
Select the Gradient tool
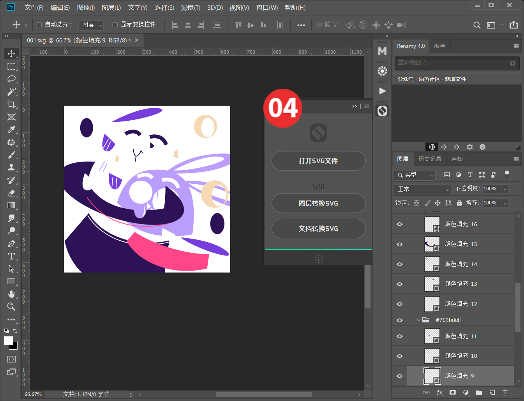coord(11,205)
